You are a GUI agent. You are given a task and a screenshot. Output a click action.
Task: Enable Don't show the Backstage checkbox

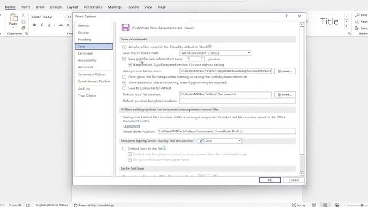pyautogui.click(x=124, y=77)
